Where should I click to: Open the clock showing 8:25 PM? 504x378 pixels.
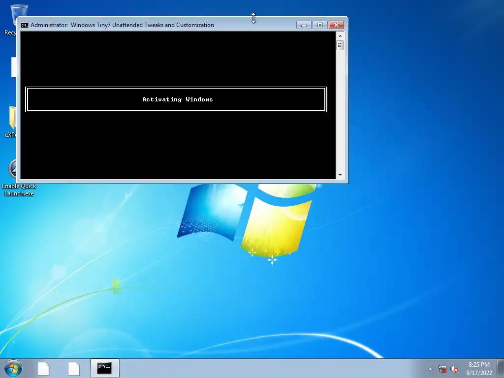(x=479, y=369)
